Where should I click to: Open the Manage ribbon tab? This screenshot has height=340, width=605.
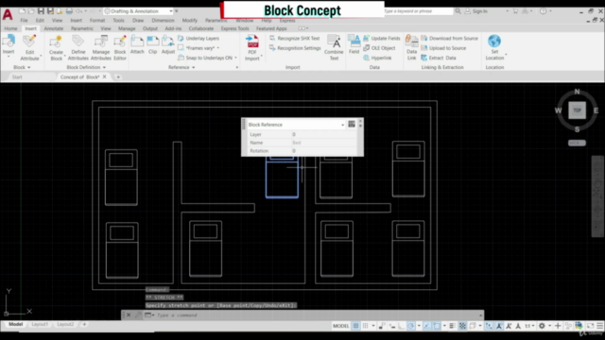point(127,28)
